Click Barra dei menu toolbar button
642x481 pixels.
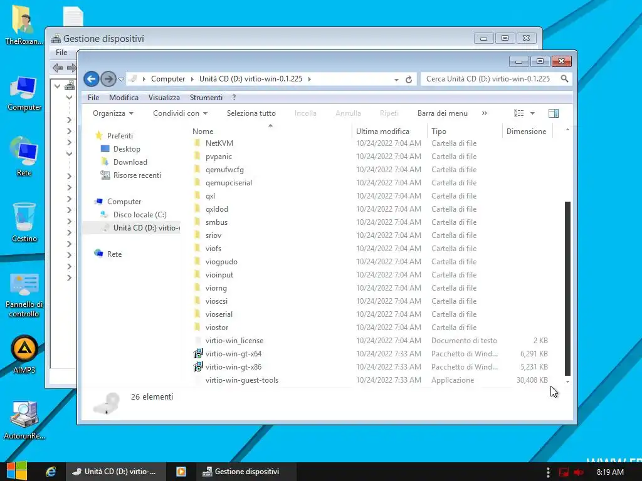[x=442, y=113]
